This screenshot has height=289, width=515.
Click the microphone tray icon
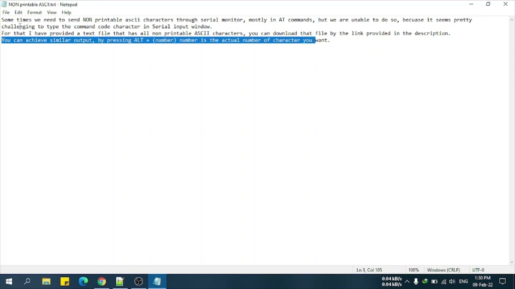[416, 281]
